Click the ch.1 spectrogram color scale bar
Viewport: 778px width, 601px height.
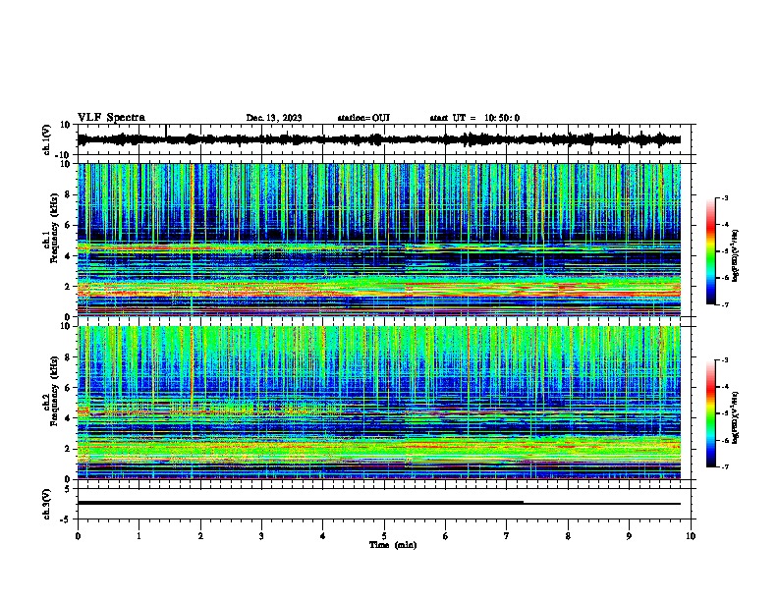[711, 251]
